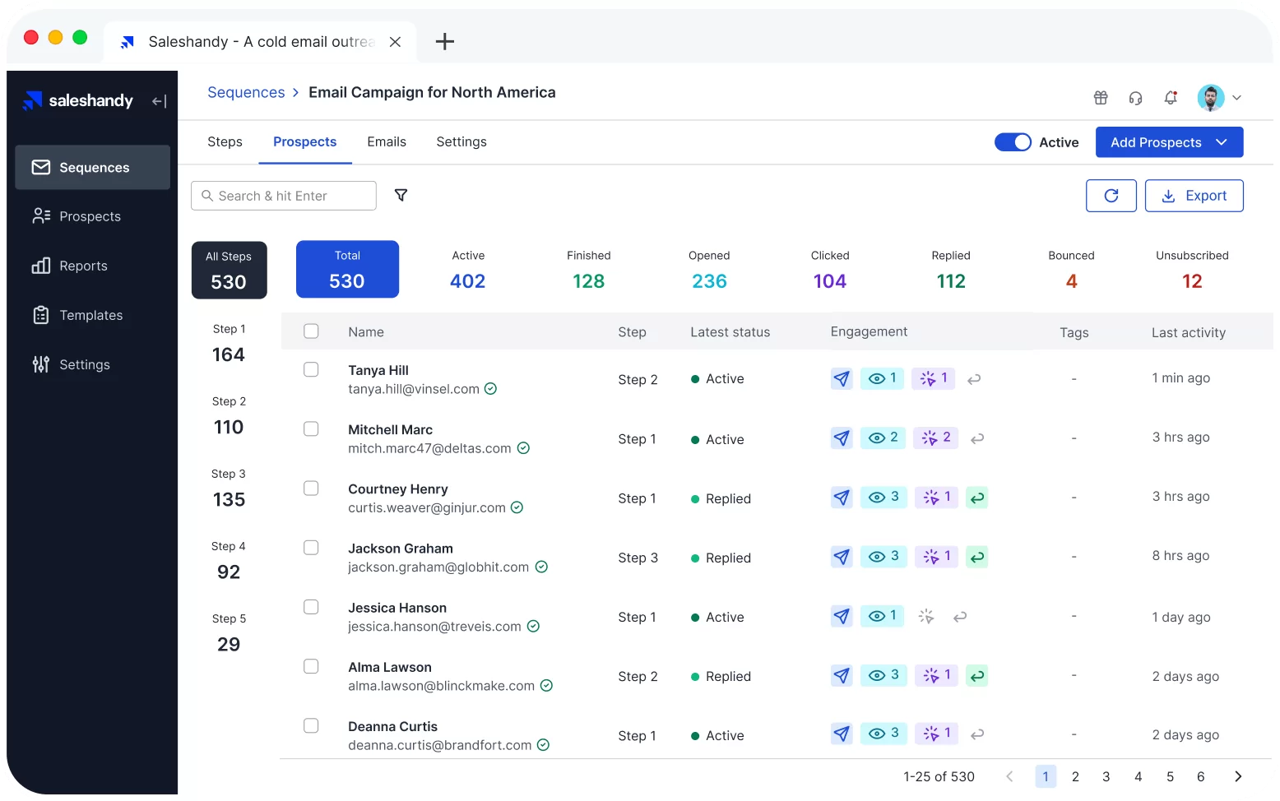Go to next page arrow
This screenshot has height=801, width=1280.
pos(1238,776)
